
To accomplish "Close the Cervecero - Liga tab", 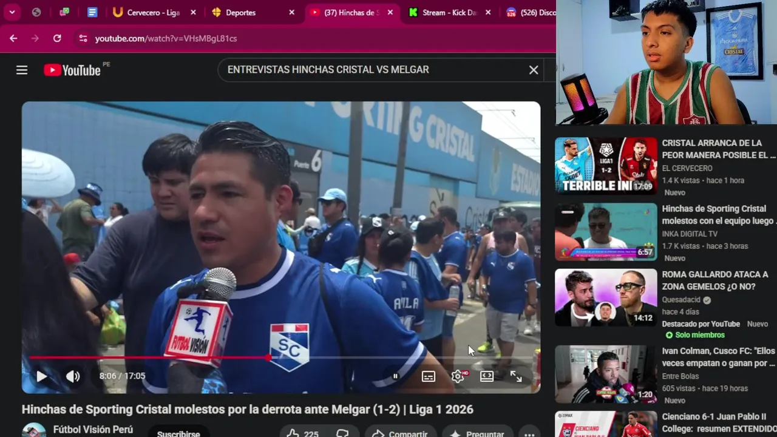I will [193, 12].
